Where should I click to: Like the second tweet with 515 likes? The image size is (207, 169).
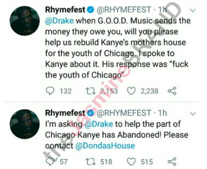click(132, 162)
